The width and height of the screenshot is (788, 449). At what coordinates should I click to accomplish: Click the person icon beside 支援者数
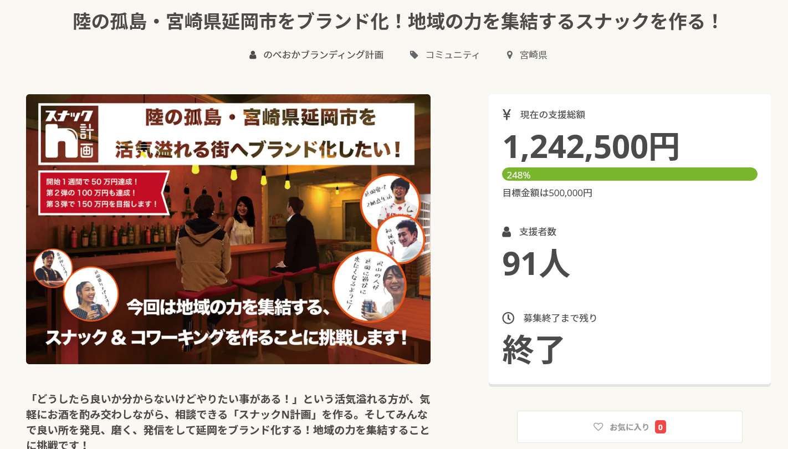click(x=506, y=232)
